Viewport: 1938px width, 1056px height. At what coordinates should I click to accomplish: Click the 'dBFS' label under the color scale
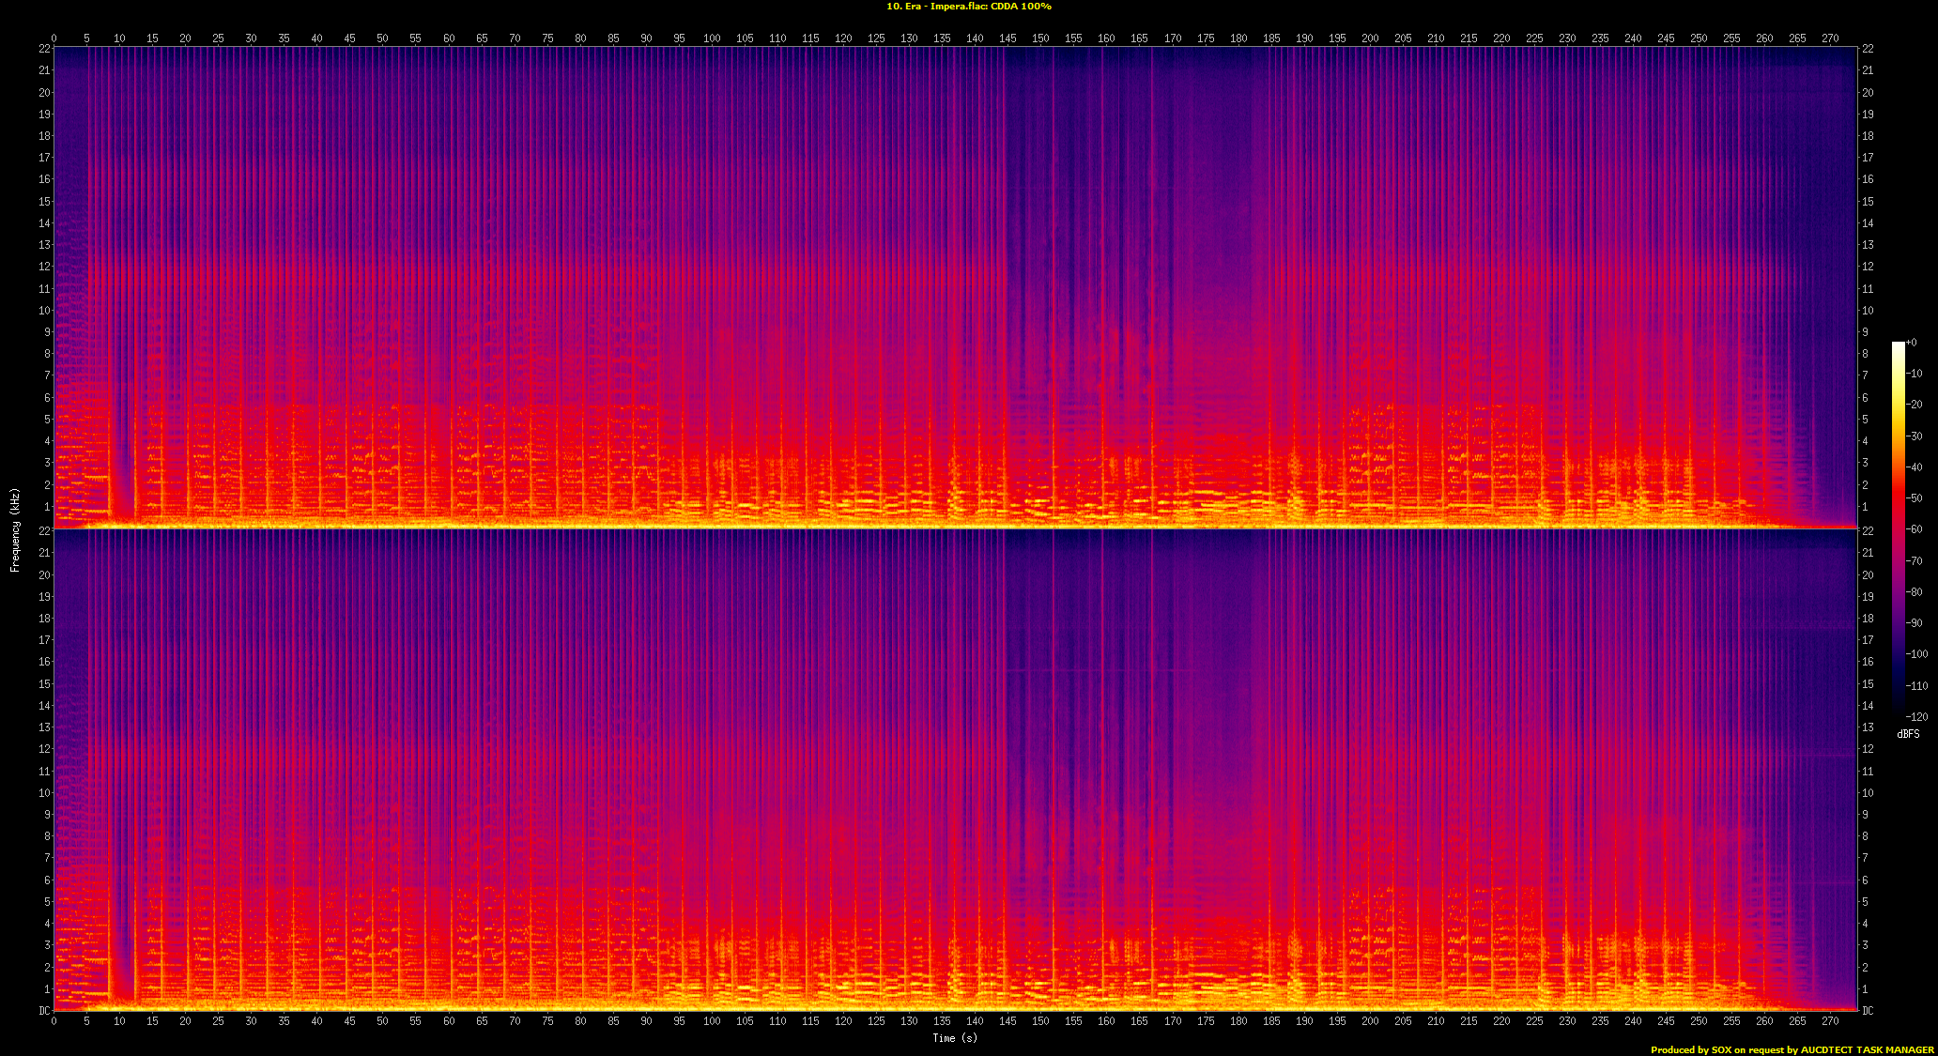pos(1908,734)
